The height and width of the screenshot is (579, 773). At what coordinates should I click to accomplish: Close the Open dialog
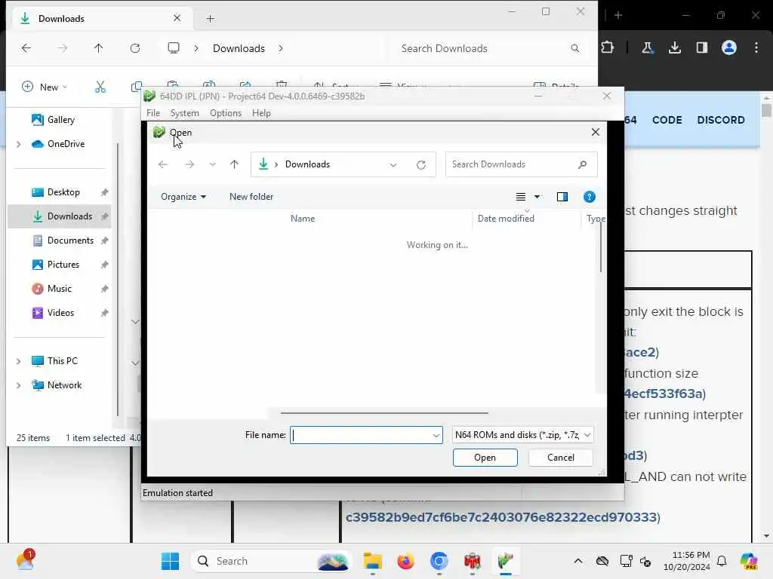tap(596, 132)
